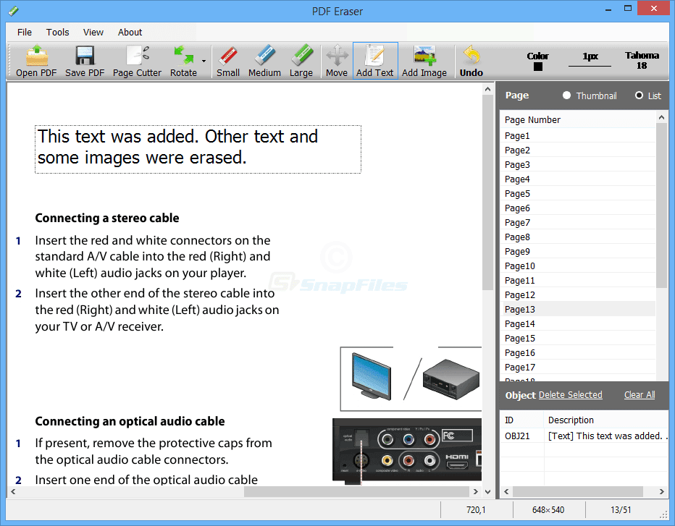Select the Medium eraser tool
The image size is (675, 526).
click(x=264, y=61)
